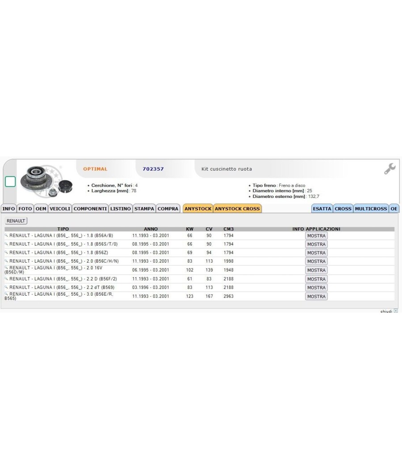Click magnifier icon for Laguna 3.0
This screenshot has width=402, height=469.
tap(6, 294)
